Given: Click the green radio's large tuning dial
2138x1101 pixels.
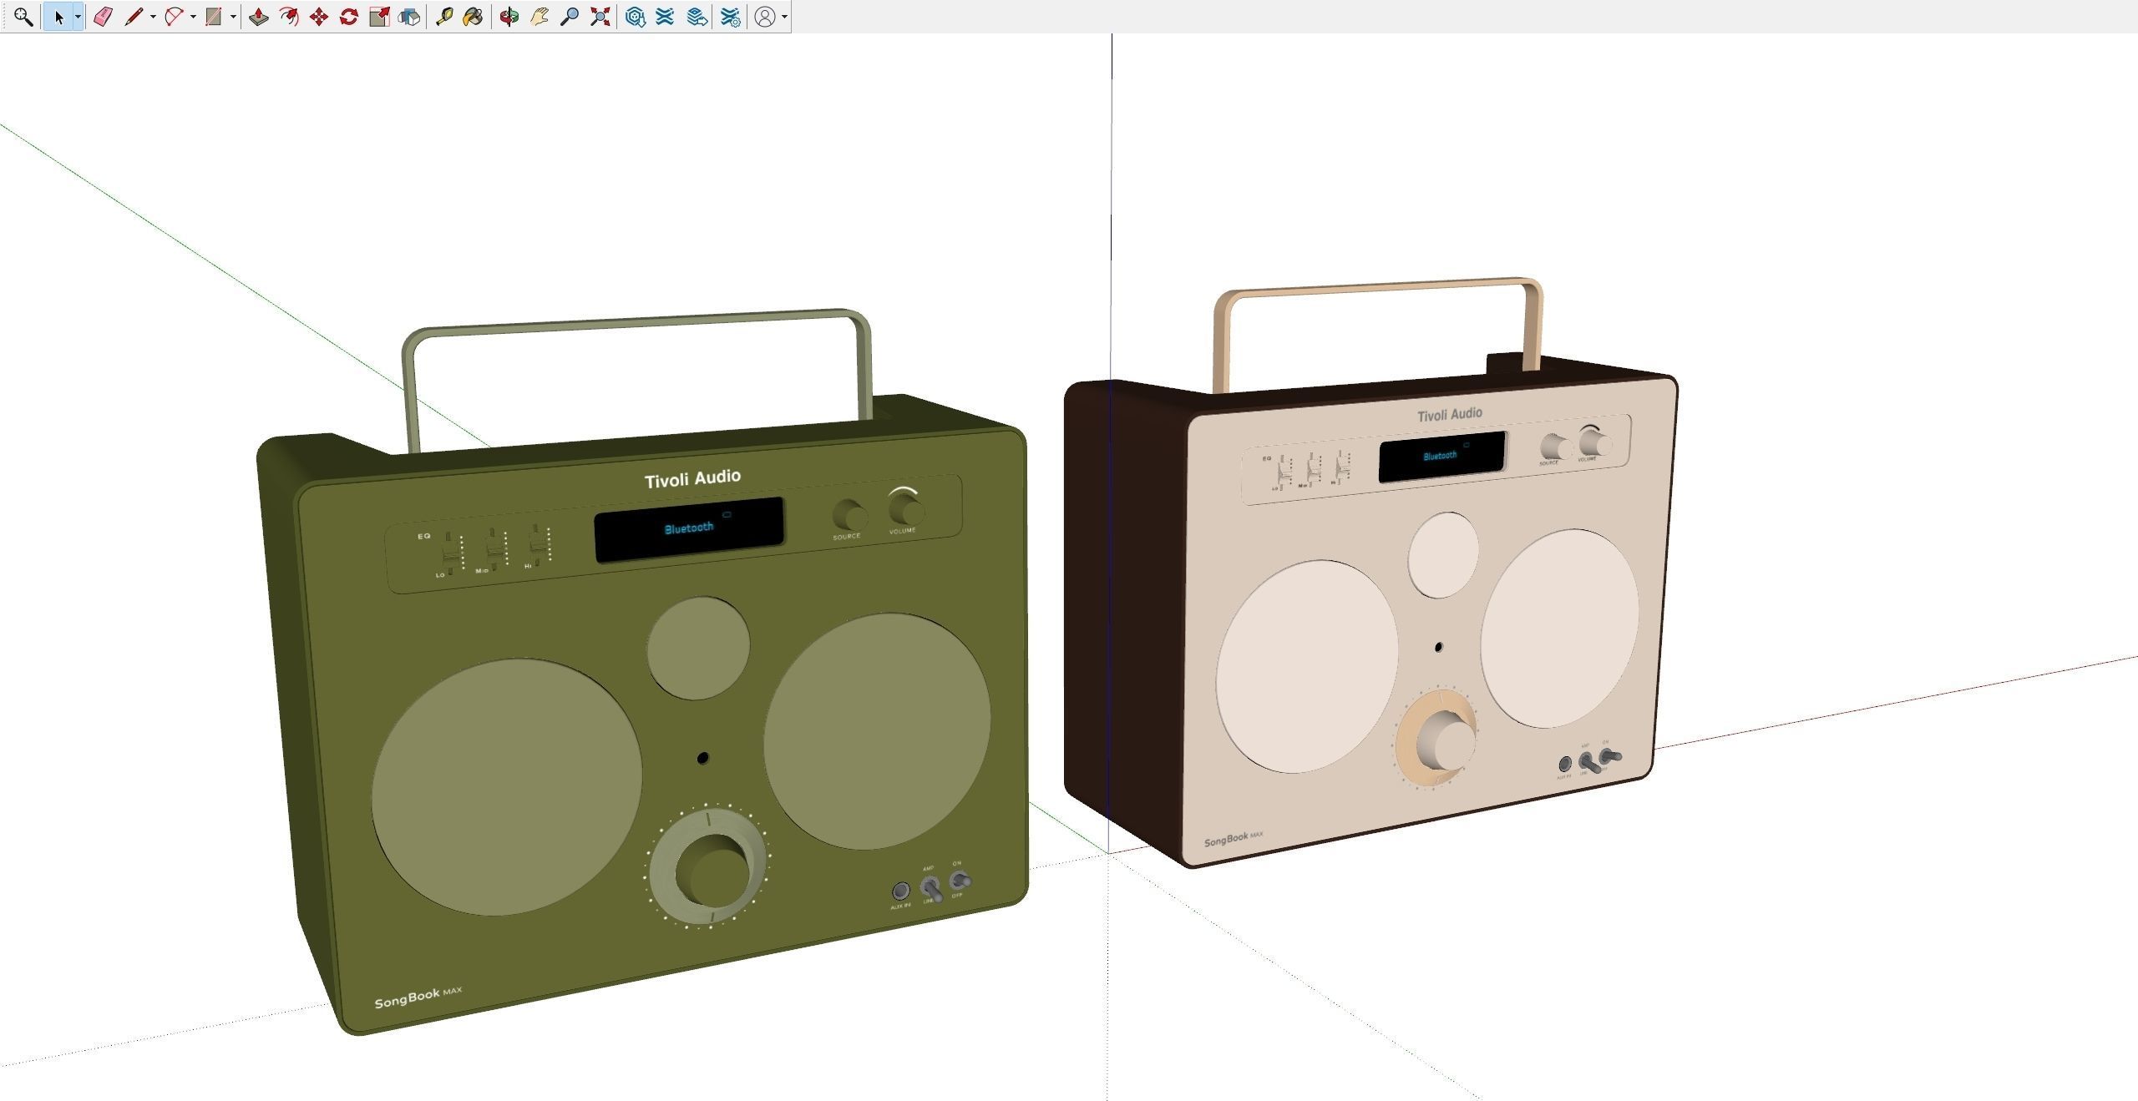Looking at the screenshot, I should pyautogui.click(x=708, y=868).
